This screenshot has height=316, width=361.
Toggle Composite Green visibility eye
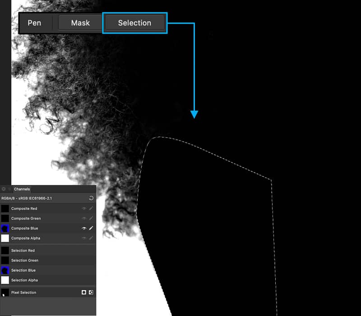(x=84, y=218)
